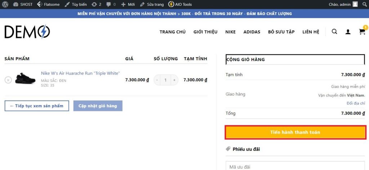Decrease quantity with minus button

click(x=157, y=80)
